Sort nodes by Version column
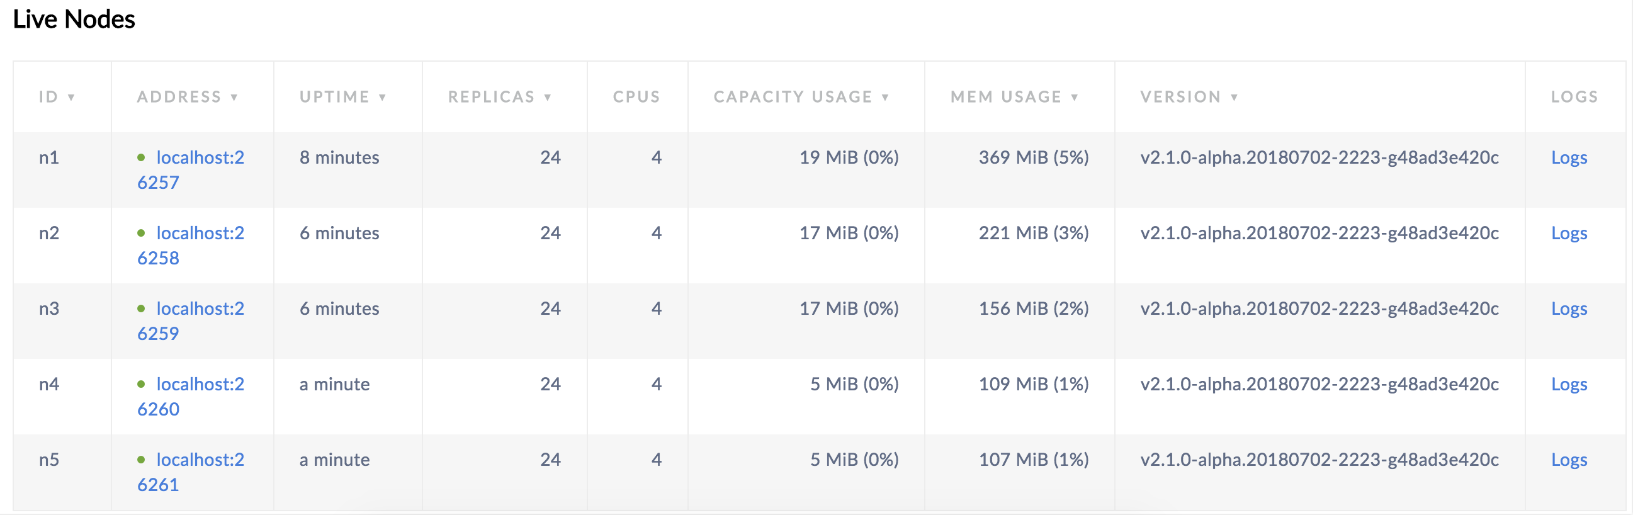Image resolution: width=1633 pixels, height=515 pixels. point(1189,97)
